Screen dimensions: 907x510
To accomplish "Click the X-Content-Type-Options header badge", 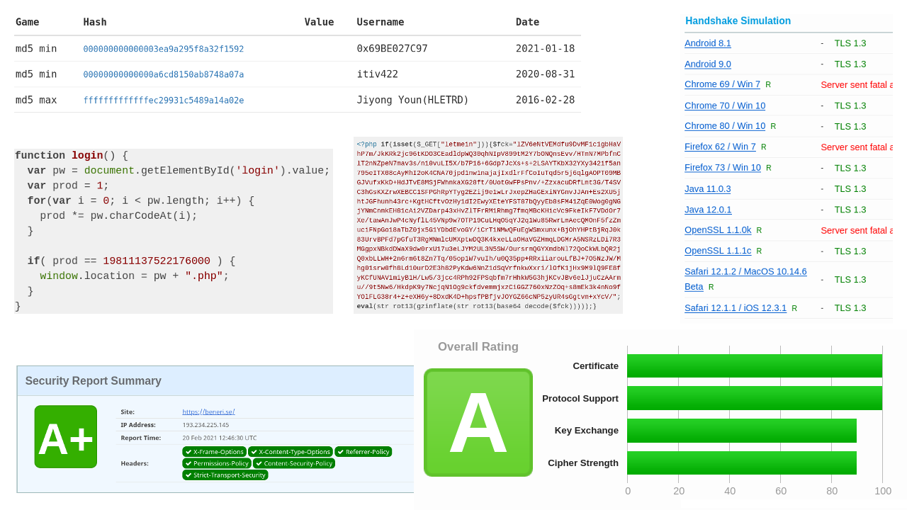I will [291, 452].
